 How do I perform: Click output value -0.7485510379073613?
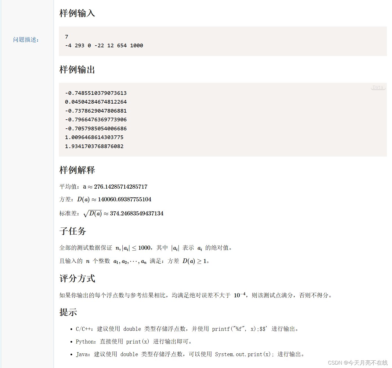coord(96,93)
